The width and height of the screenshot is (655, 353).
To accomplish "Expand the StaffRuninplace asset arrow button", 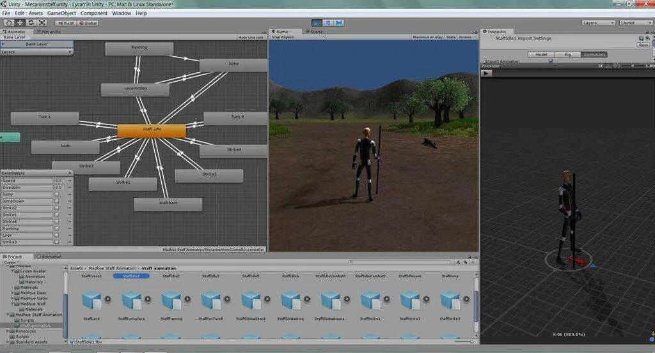I will (148, 299).
